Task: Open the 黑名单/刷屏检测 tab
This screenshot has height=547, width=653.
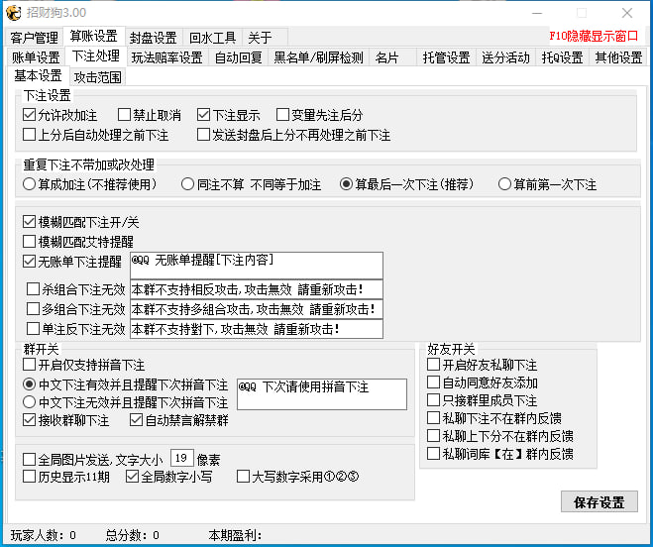Action: (x=318, y=57)
